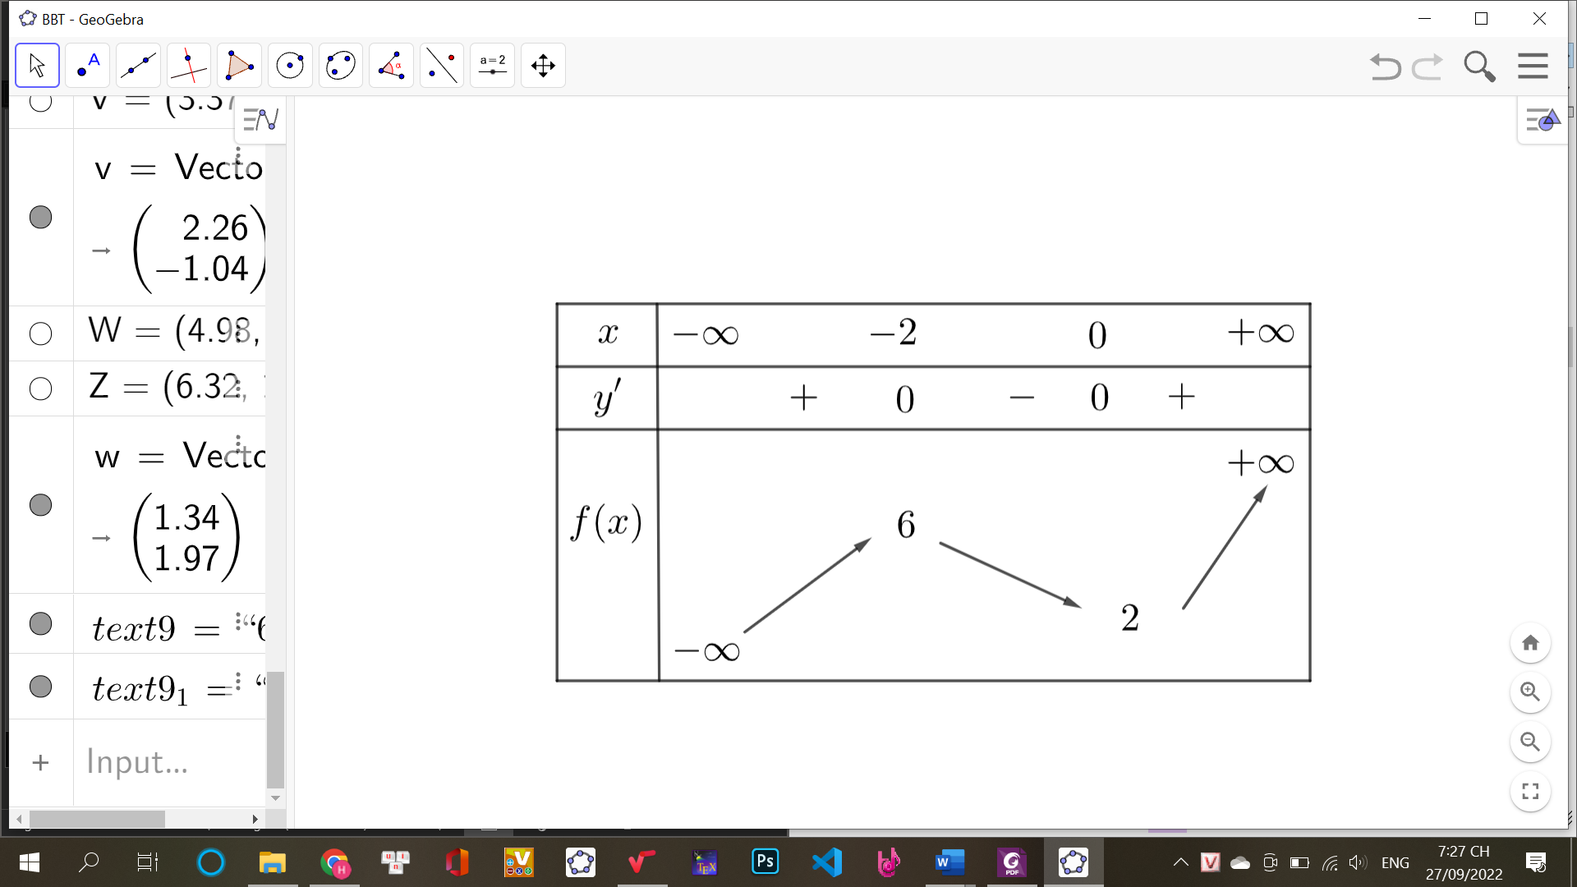
Task: Choose the Move Graphics View tool
Action: coord(543,66)
